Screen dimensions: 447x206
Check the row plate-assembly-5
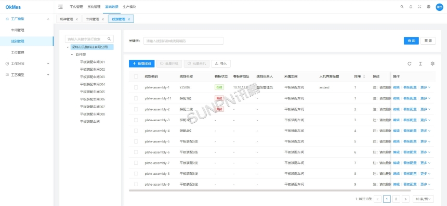(136, 141)
